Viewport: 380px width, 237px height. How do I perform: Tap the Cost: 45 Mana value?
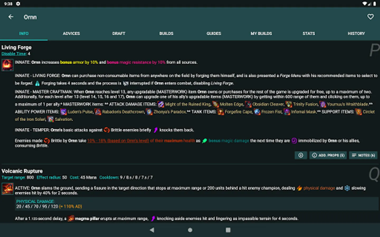click(x=83, y=177)
